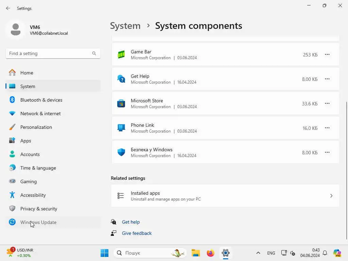
Task: Click the Give feedback link
Action: coord(137,233)
